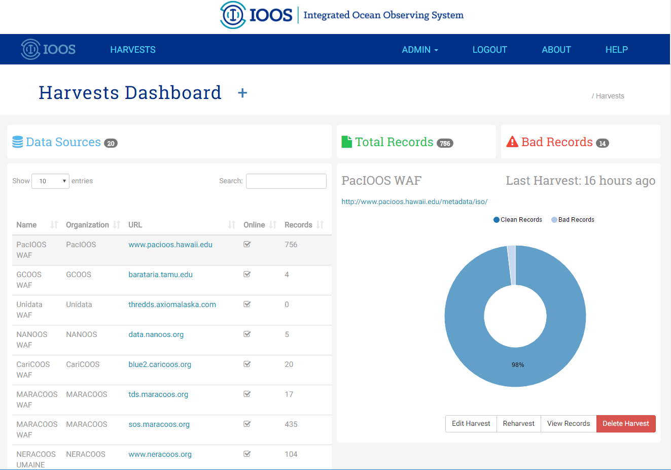Viewport: 671px width, 470px height.
Task: Open the tds.maracoos.org link
Action: coord(158,394)
